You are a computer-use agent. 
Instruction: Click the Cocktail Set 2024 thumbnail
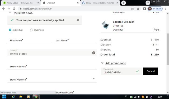(x=105, y=25)
